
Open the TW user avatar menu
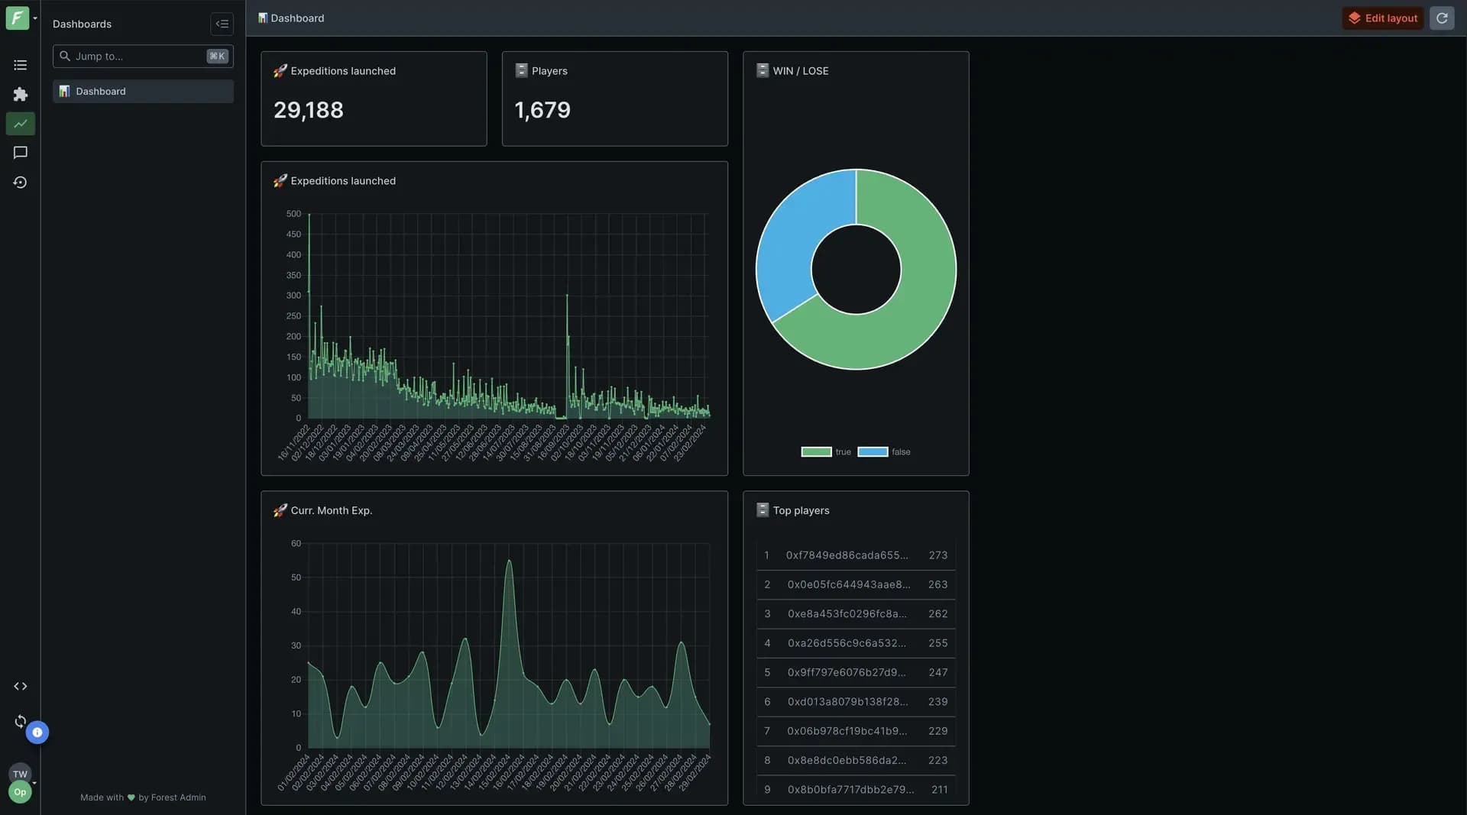[x=20, y=774]
